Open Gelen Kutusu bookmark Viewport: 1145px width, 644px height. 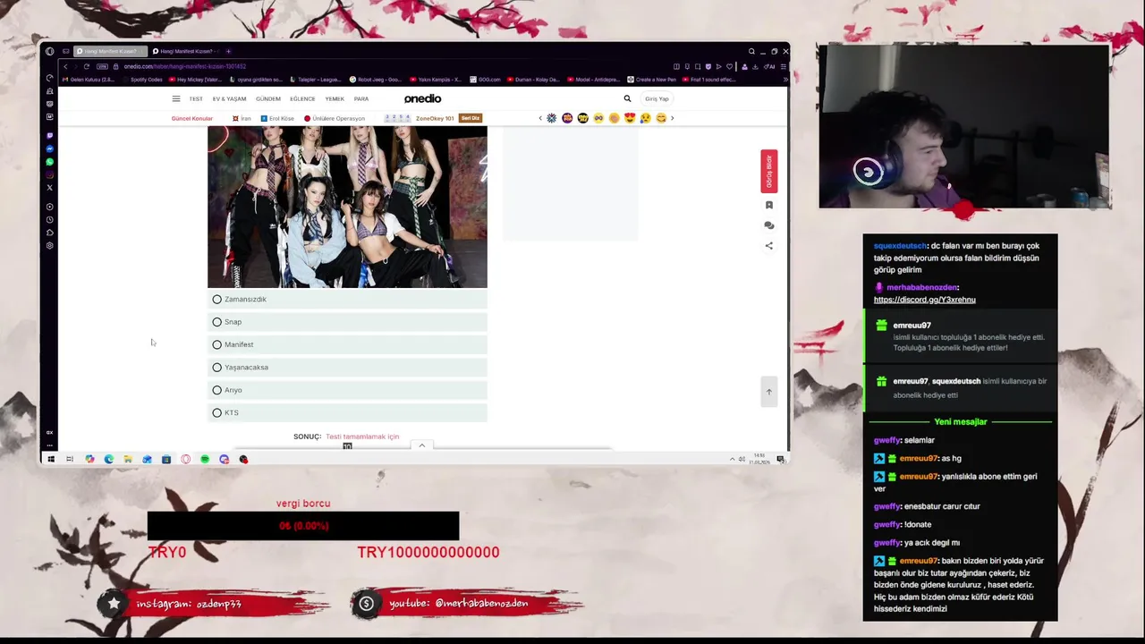(89, 80)
